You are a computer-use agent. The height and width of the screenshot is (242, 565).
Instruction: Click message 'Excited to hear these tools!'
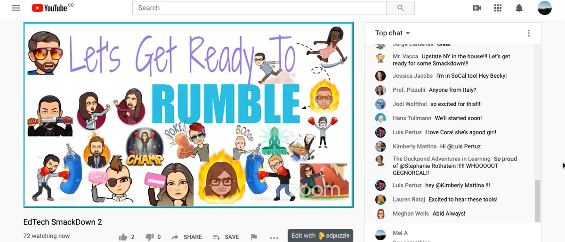[463, 200]
